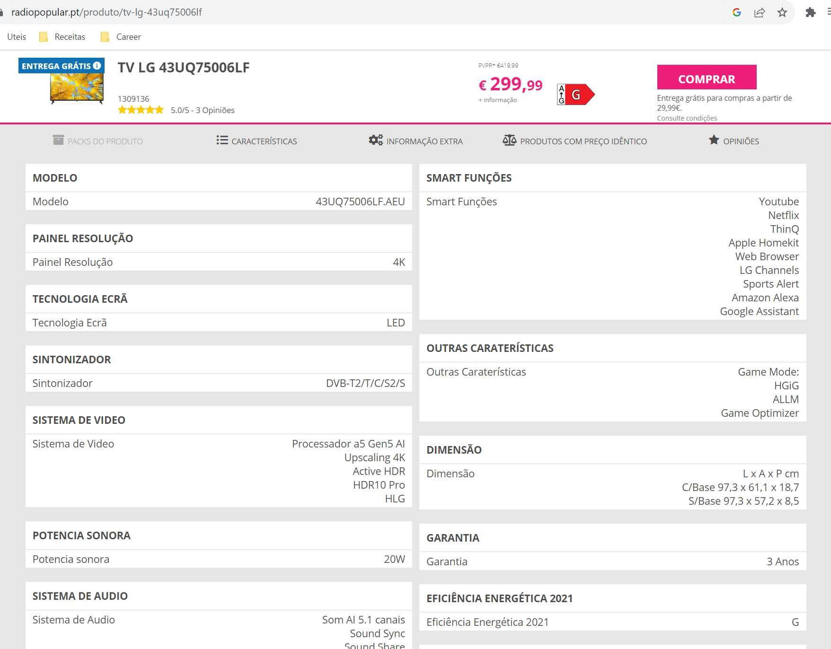Open the browser extensions puzzle icon
The width and height of the screenshot is (831, 649).
pos(810,12)
